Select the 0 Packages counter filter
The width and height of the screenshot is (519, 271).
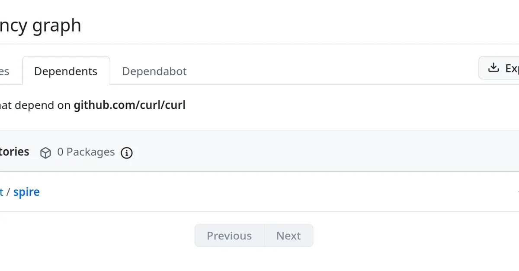pyautogui.click(x=86, y=152)
